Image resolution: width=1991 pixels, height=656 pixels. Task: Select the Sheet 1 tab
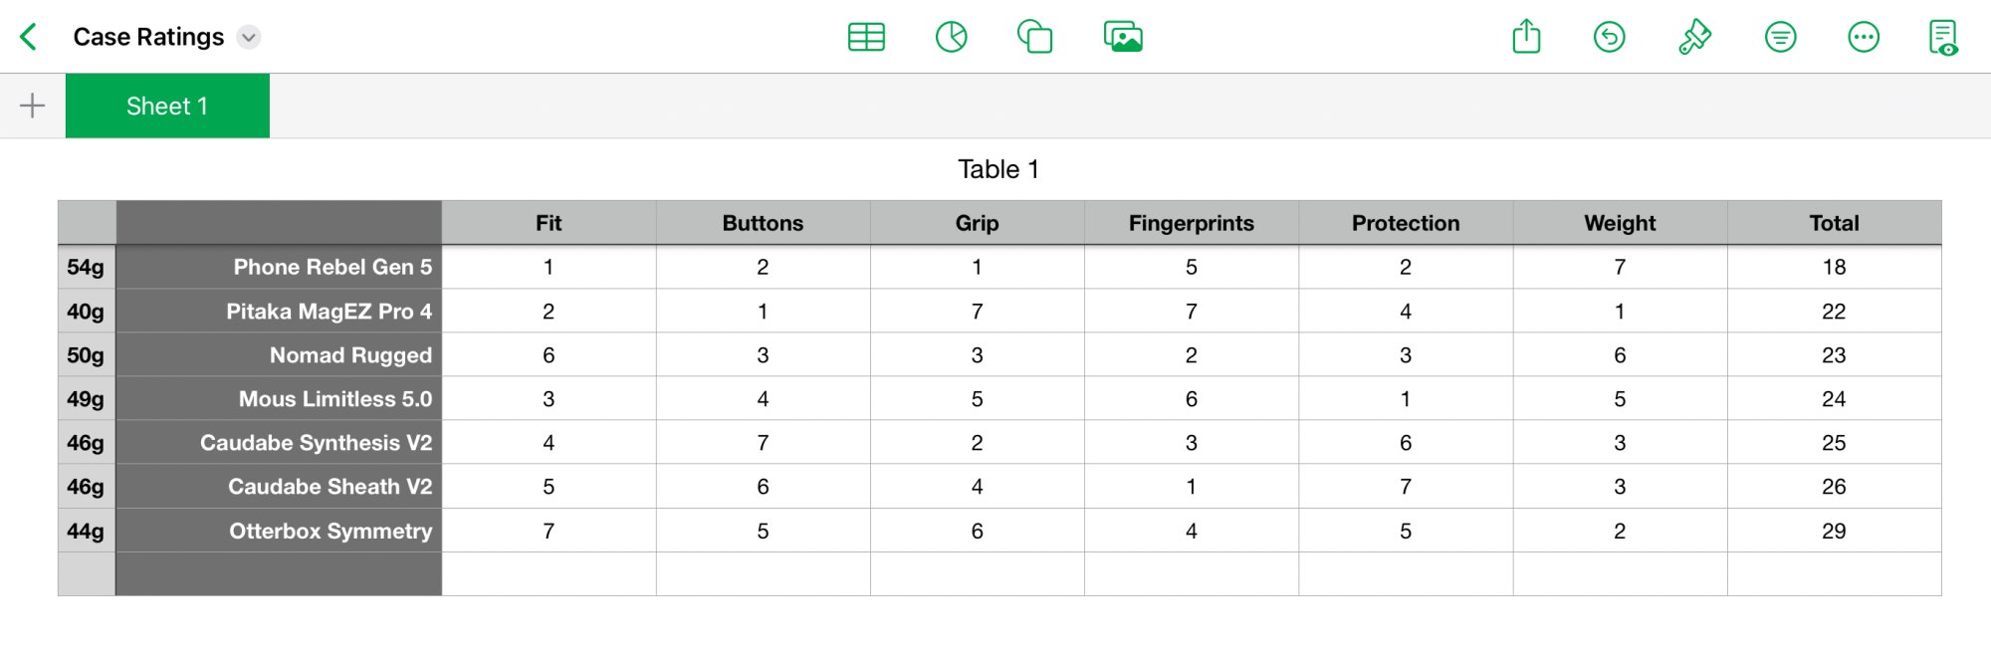(167, 106)
